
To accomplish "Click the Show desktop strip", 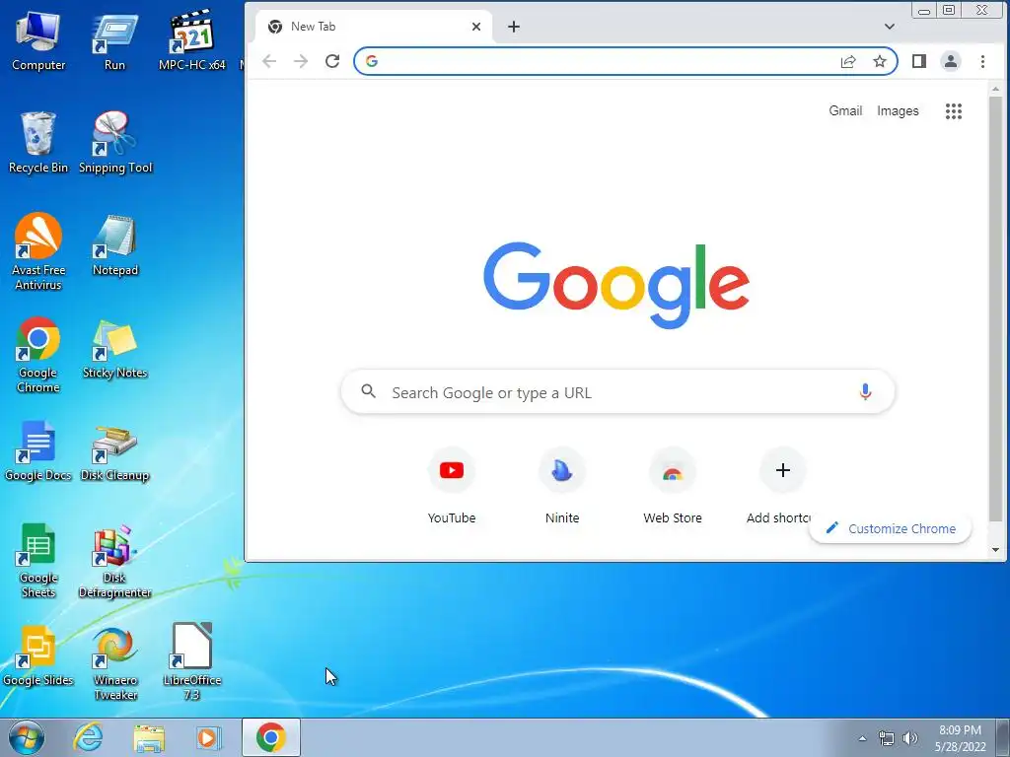I will [x=1003, y=737].
